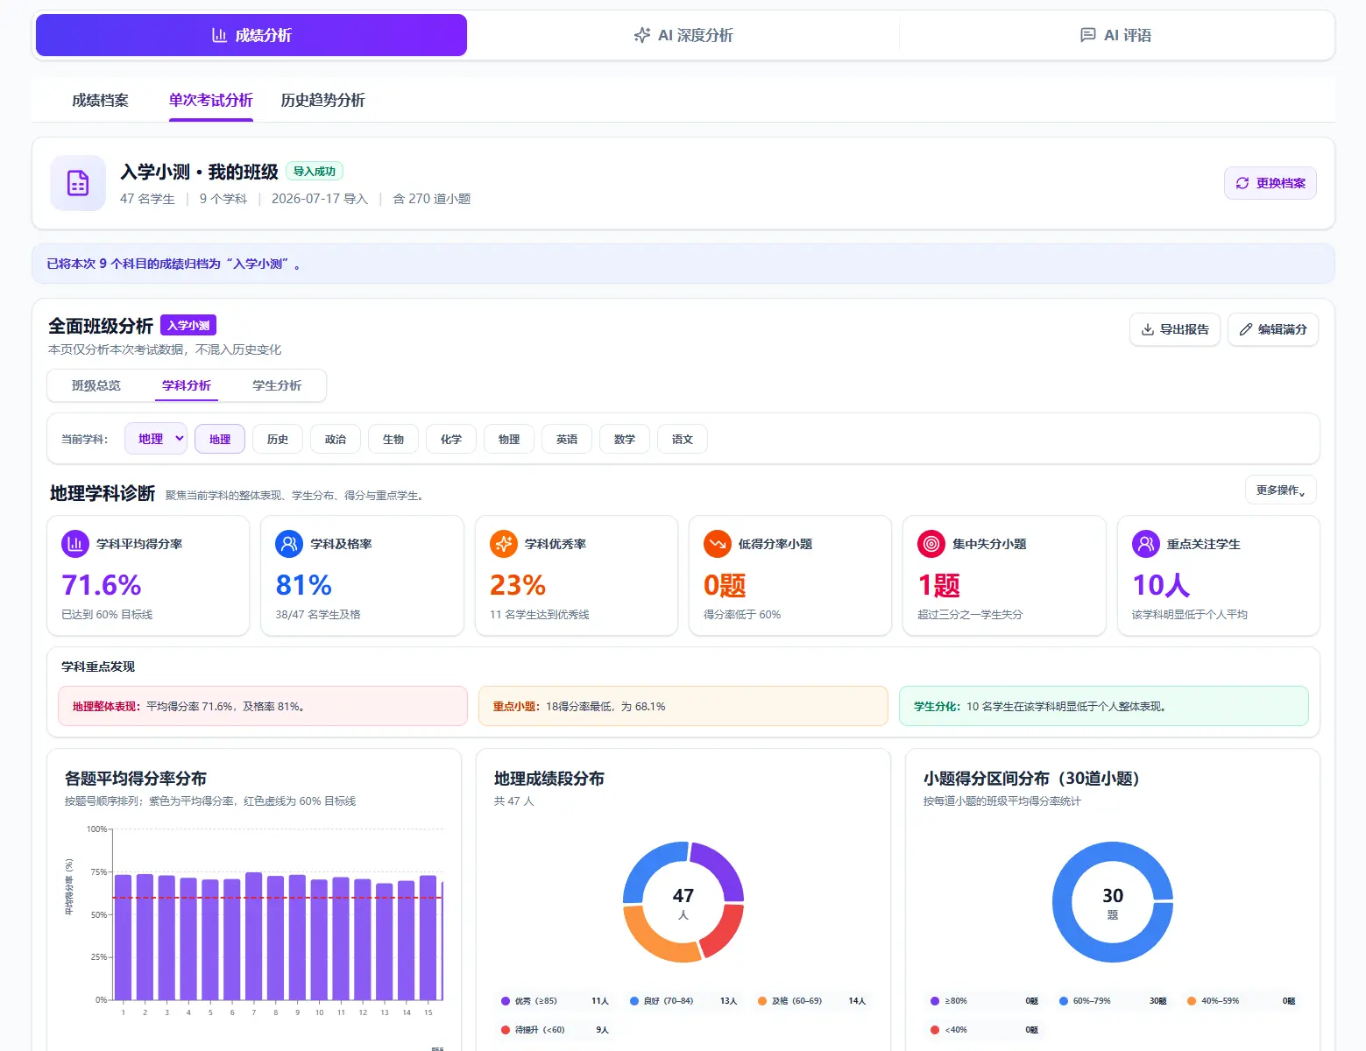This screenshot has width=1366, height=1051.
Task: Open the 当前学科 dropdown showing 地理
Action: point(156,439)
